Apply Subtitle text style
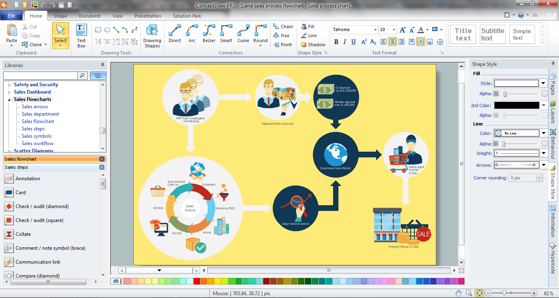Viewport: 559px width, 298px height. coord(492,34)
